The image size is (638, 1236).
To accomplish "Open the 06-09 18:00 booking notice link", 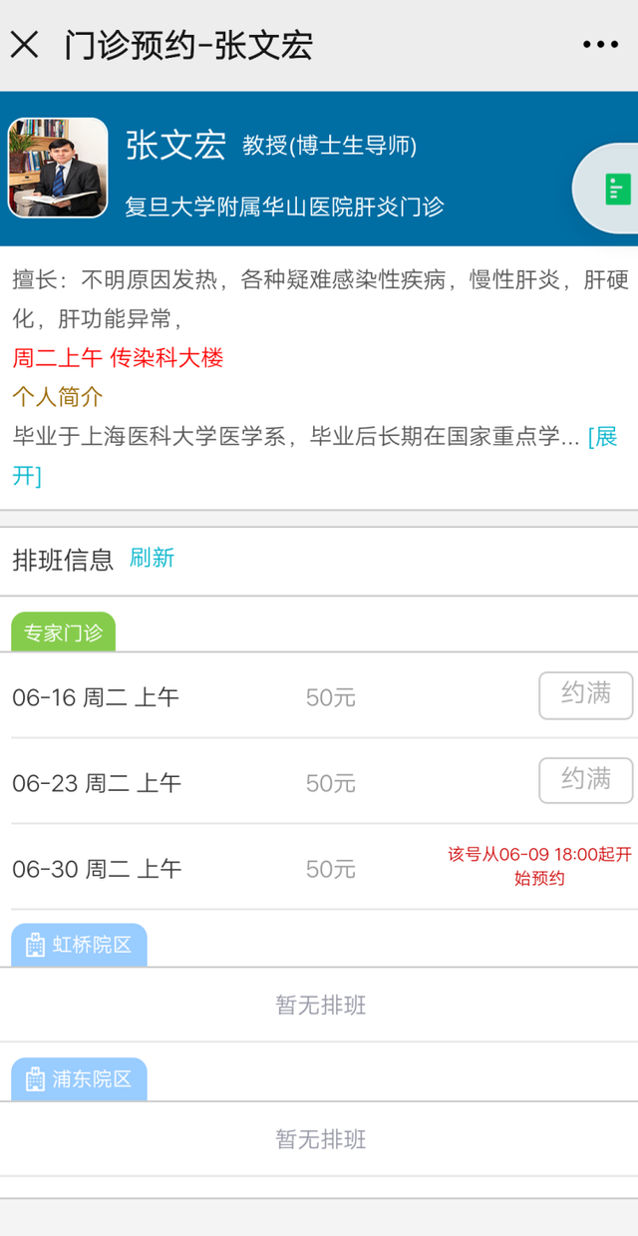I will point(538,858).
